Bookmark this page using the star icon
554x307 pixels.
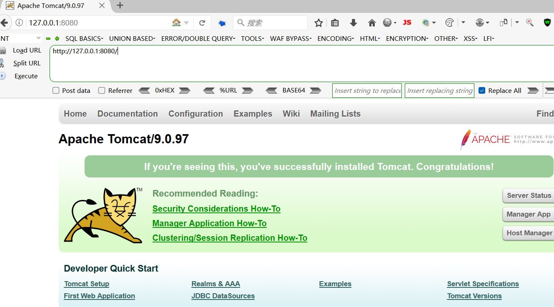point(318,23)
